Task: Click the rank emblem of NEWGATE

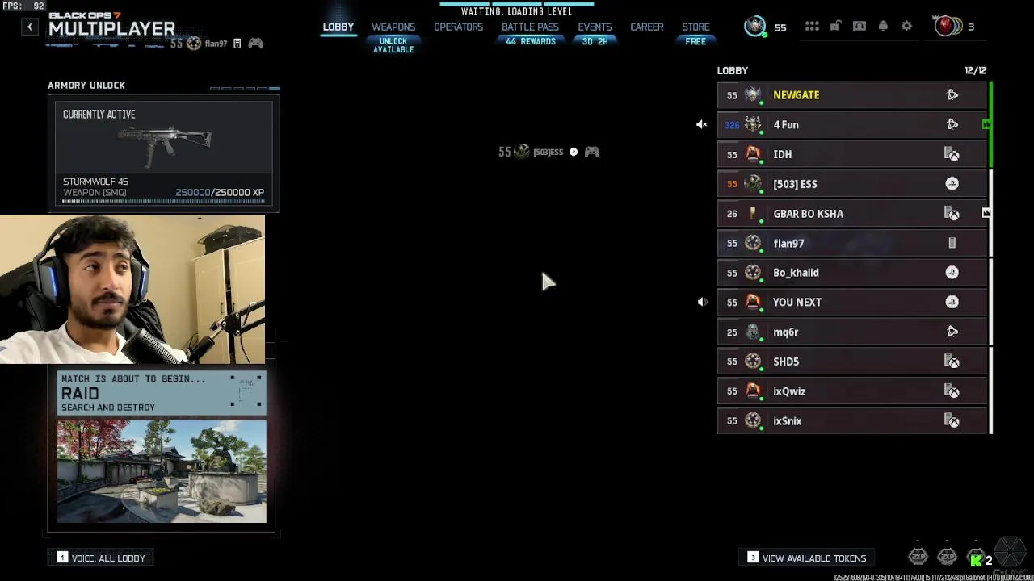Action: [x=753, y=95]
